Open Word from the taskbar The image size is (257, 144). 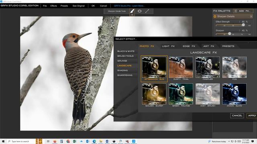[107, 141]
